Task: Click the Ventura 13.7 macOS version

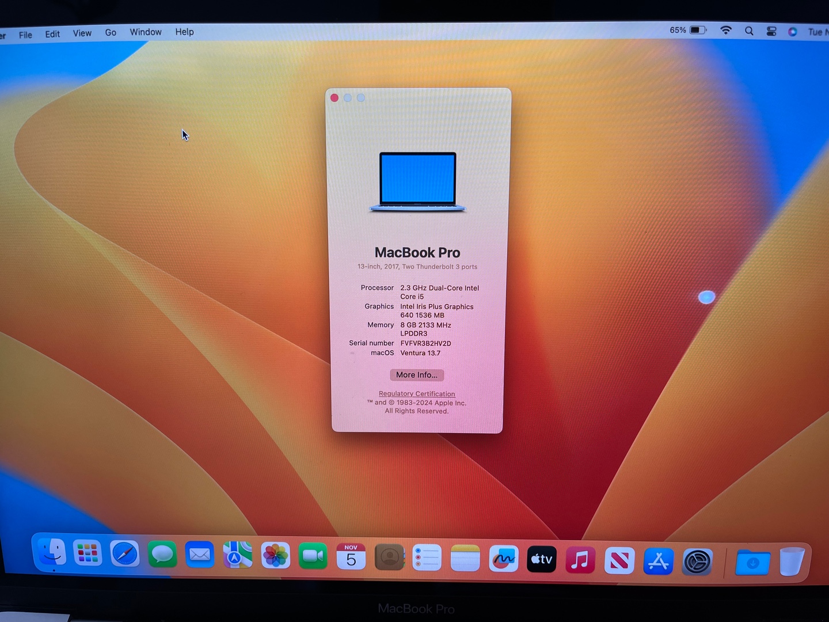Action: (420, 353)
